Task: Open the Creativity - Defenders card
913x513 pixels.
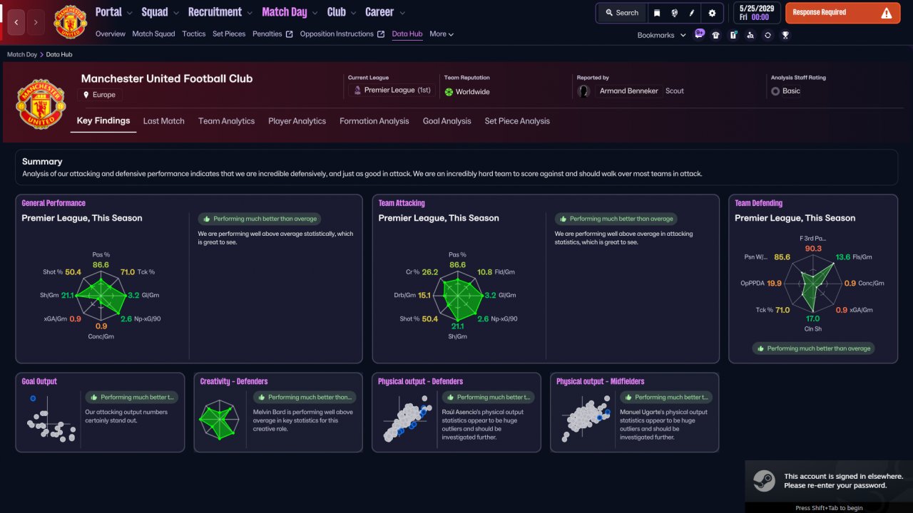Action: [278, 413]
